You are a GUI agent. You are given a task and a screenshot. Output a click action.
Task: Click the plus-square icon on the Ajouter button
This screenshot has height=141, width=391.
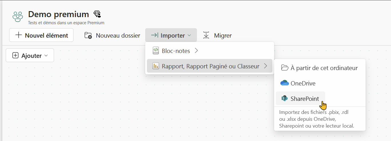coord(15,56)
